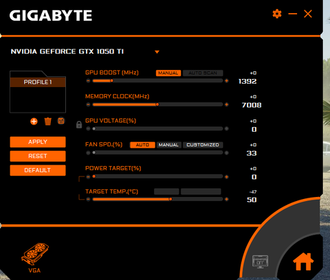Image resolution: width=330 pixels, height=280 pixels.
Task: Click the Fan Speed slider handle
Action: point(94,152)
